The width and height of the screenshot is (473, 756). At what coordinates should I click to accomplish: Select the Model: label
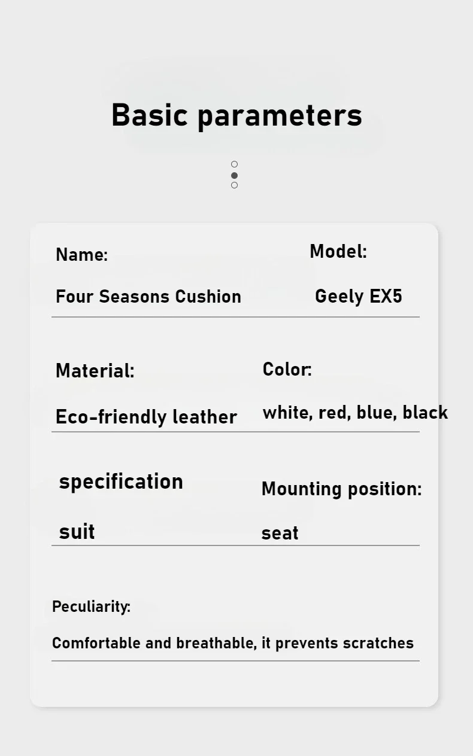pos(338,251)
